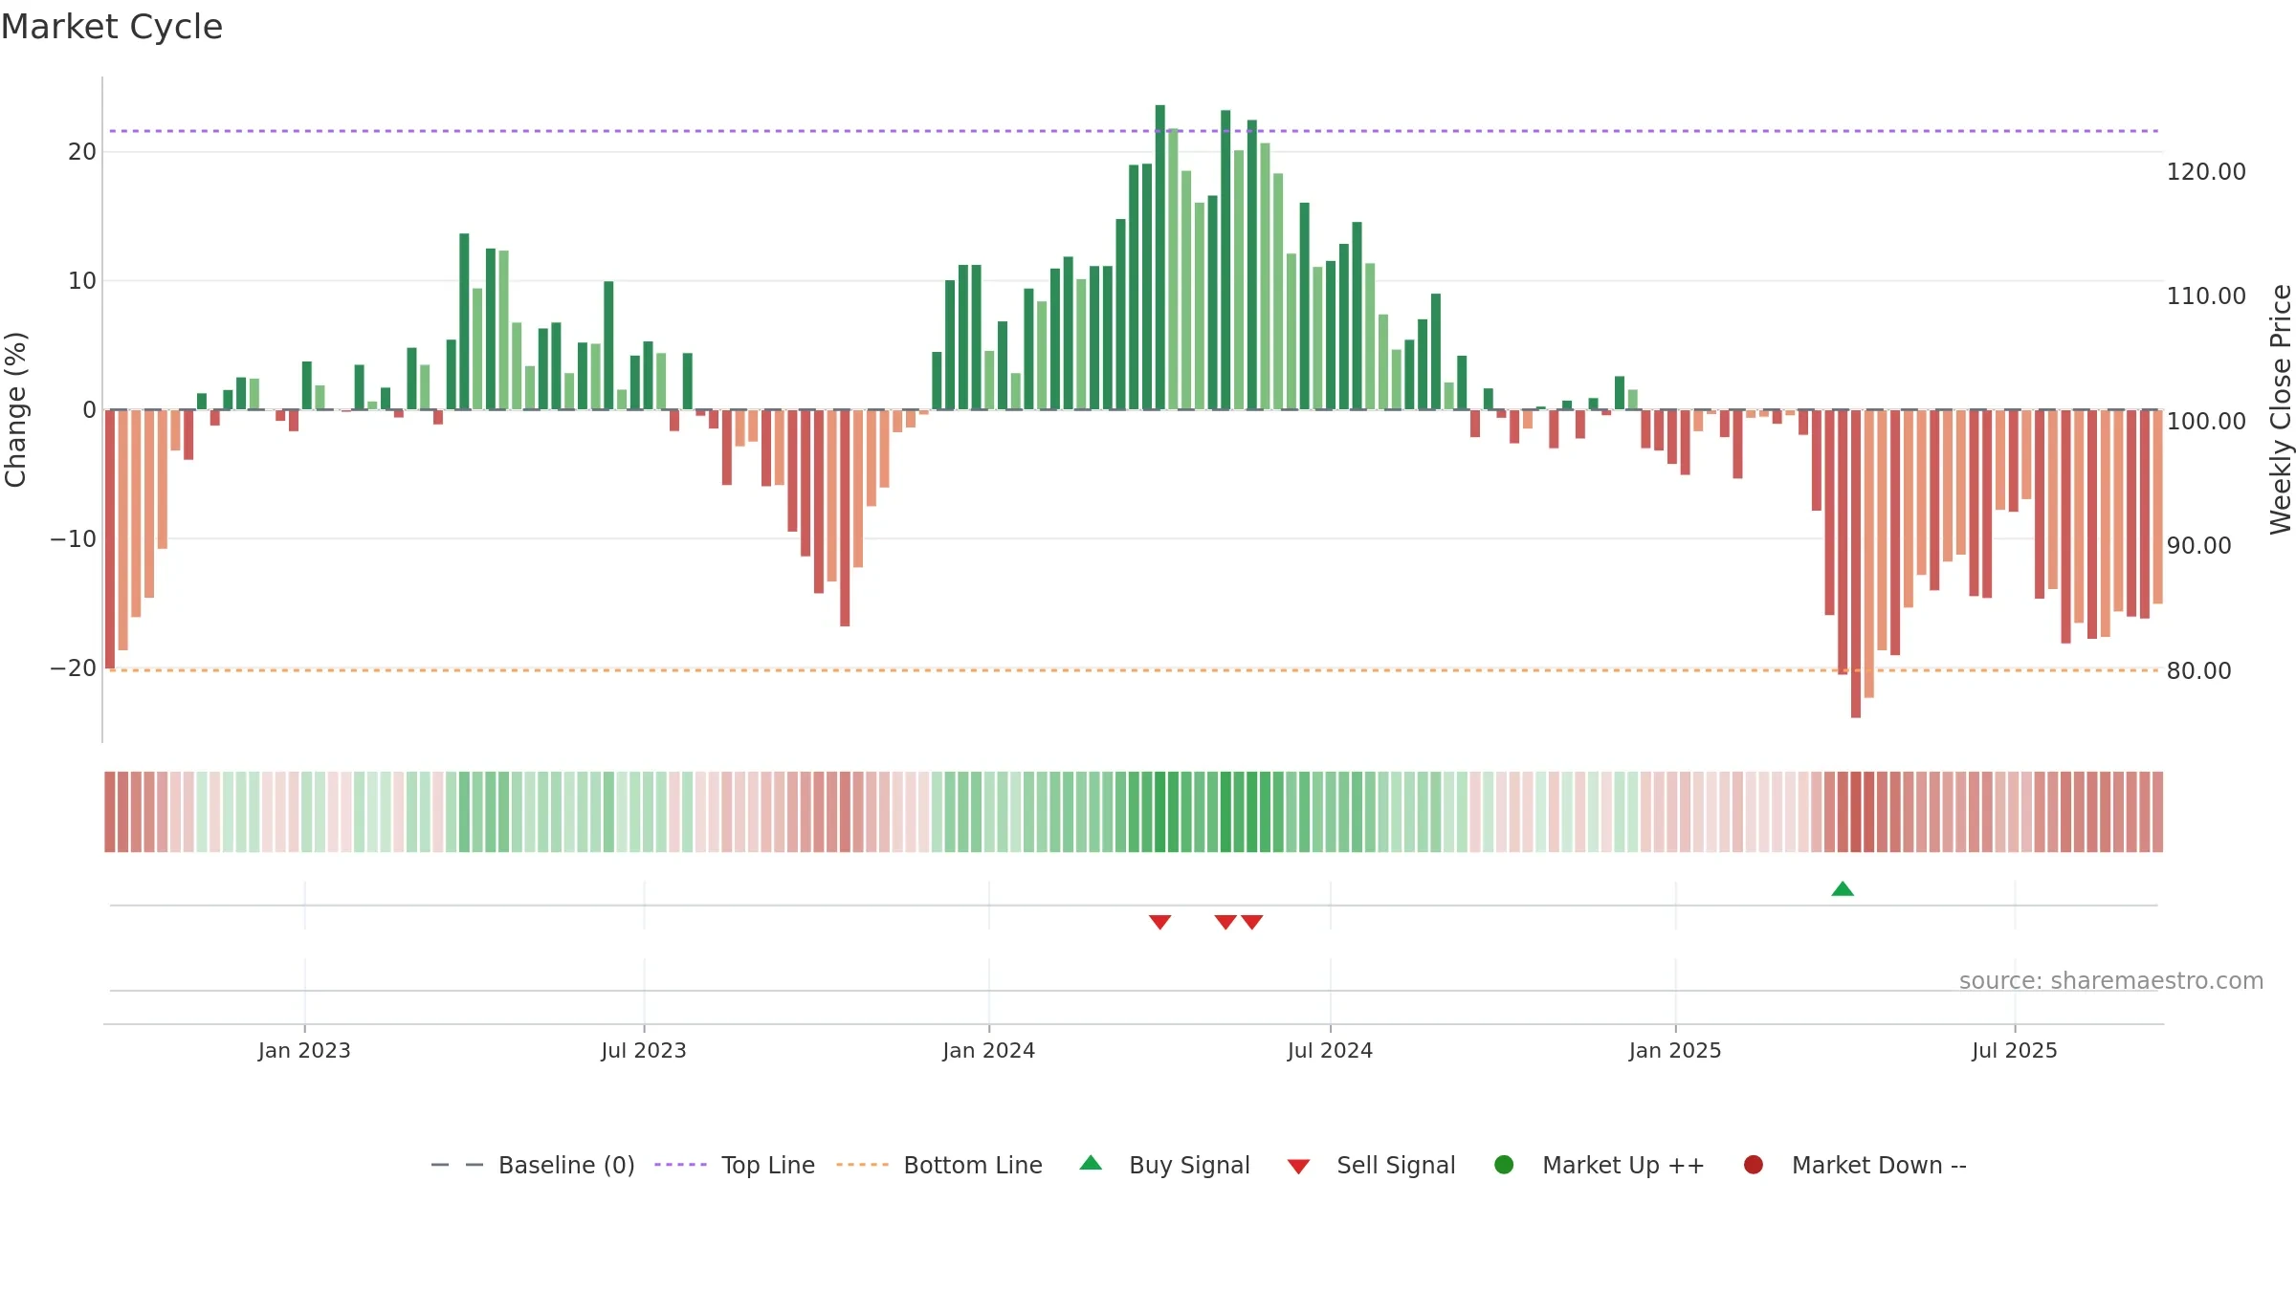
Task: Click the tallest green bar above the top line
Action: (1160, 257)
